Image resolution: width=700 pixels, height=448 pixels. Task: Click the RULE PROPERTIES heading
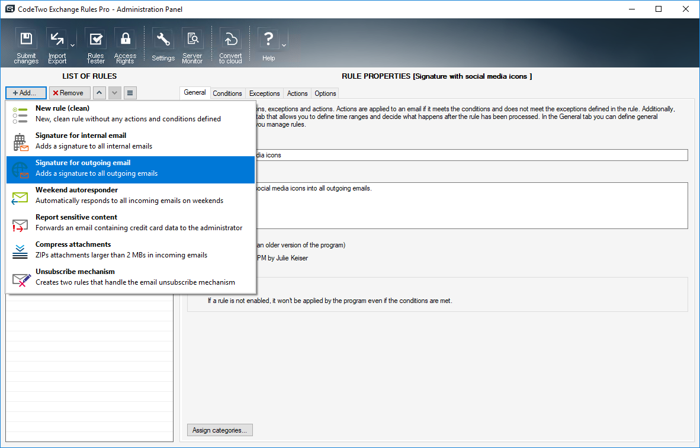(436, 76)
